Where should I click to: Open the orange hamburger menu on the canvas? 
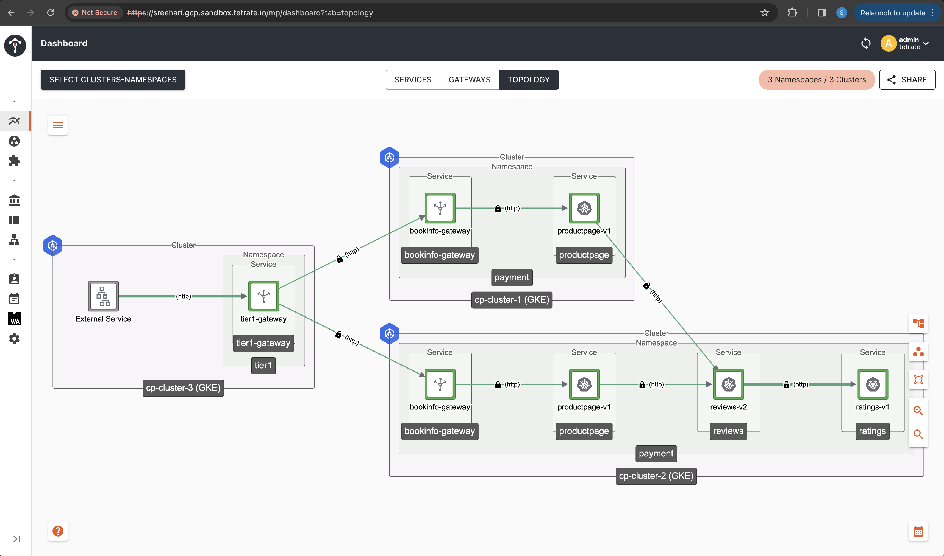(x=58, y=125)
